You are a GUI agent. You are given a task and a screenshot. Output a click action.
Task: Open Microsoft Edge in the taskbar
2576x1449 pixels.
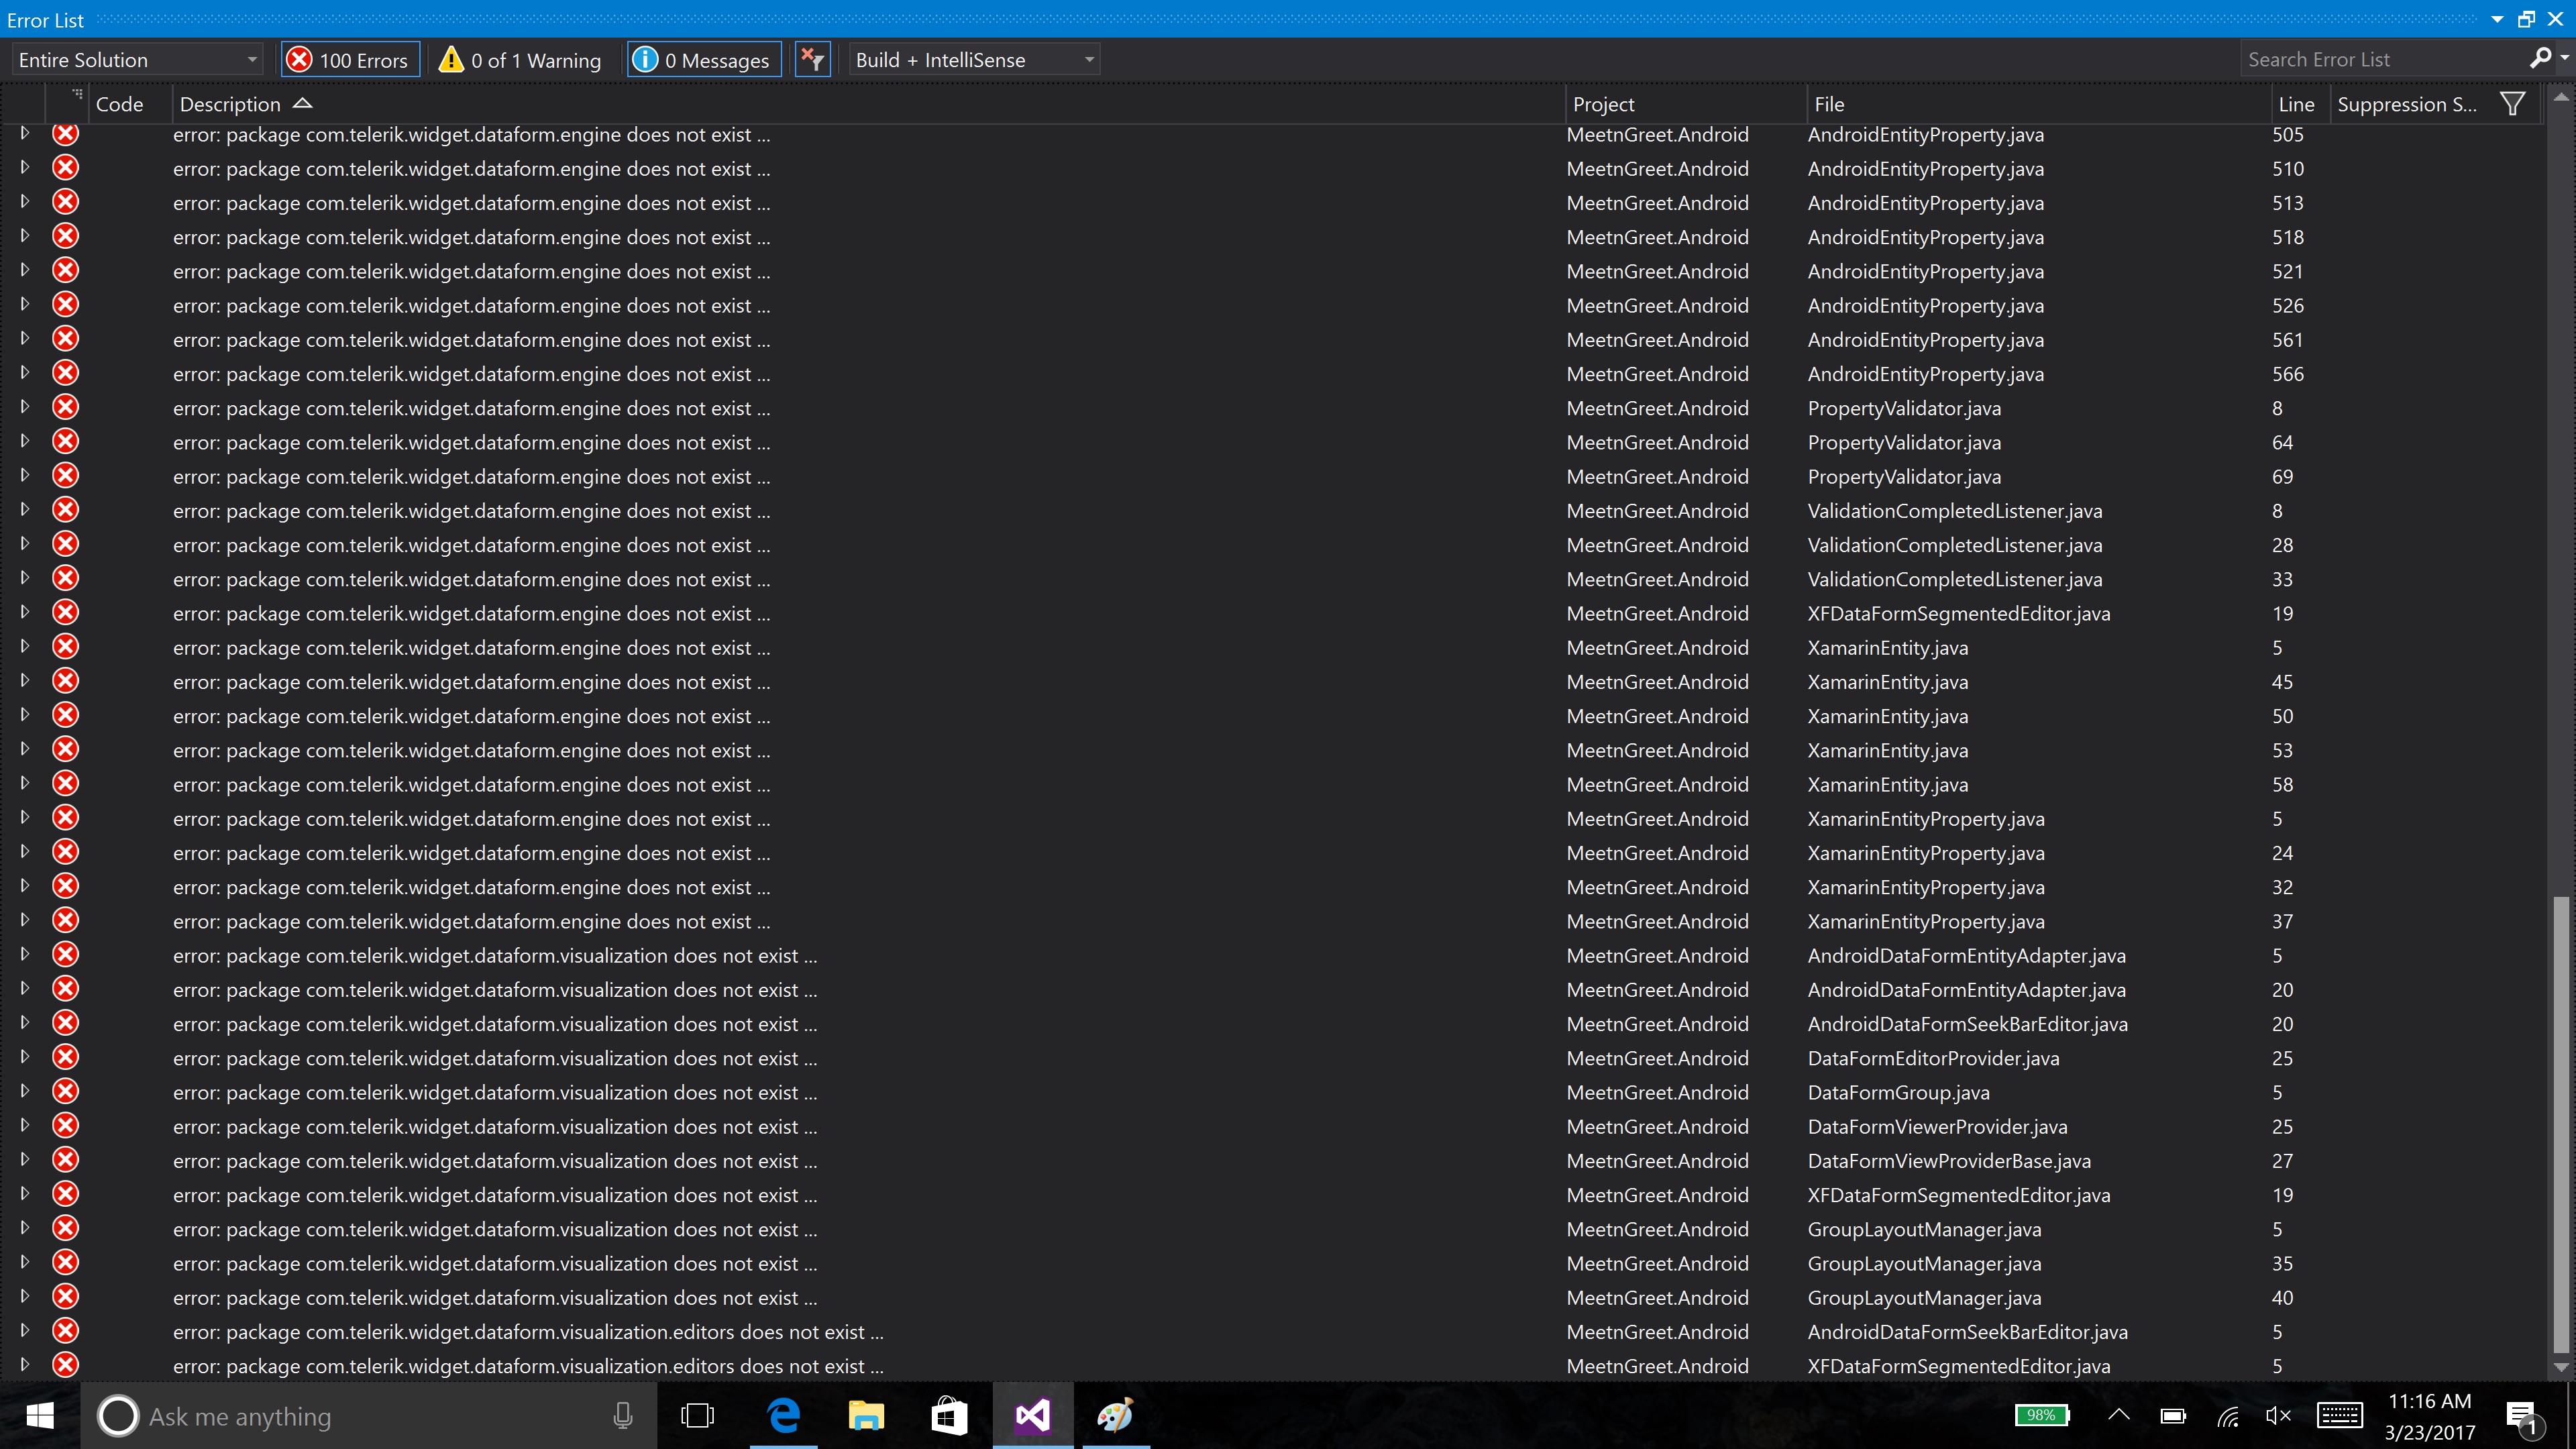point(783,1416)
